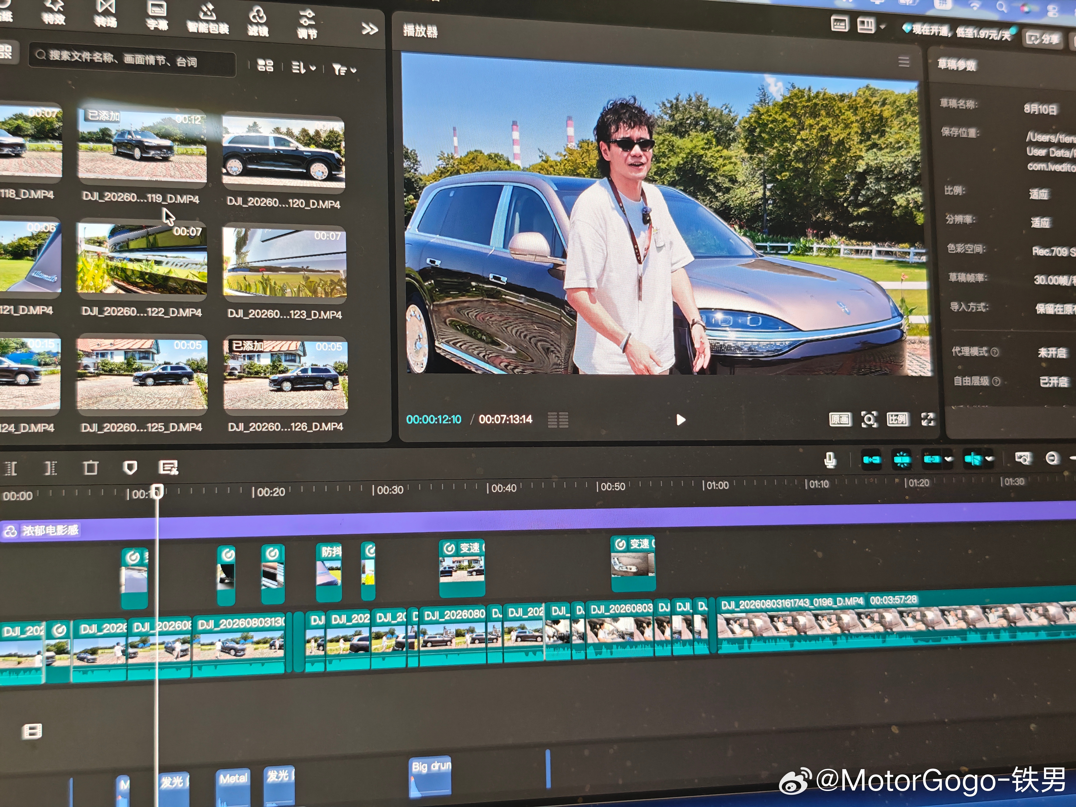Viewport: 1076px width, 807px height.
Task: Click the delete clip tool
Action: pyautogui.click(x=90, y=468)
